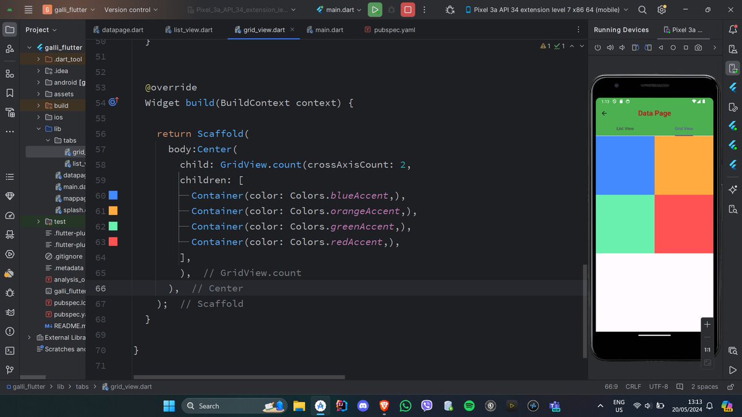Collapse the lib folder in project tree
The height and width of the screenshot is (417, 742).
click(39, 128)
